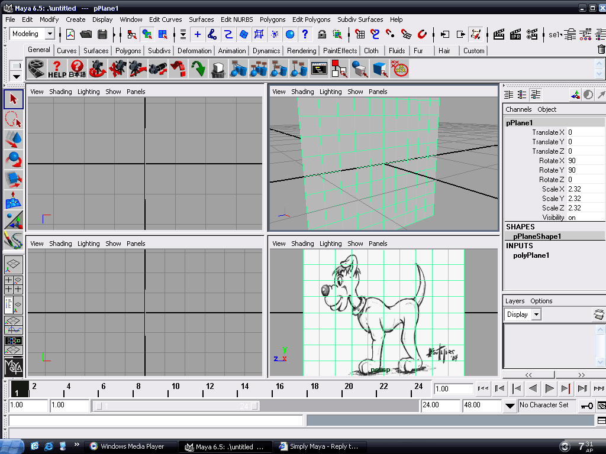Open the Channels menu in Channel Box
Screen dimensions: 606x454
(x=518, y=109)
